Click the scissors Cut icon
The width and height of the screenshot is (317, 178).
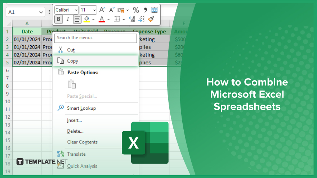point(61,50)
